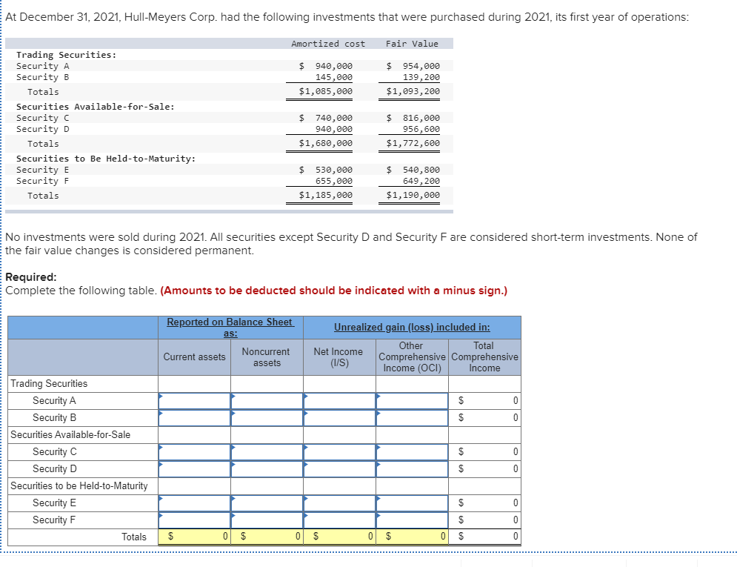This screenshot has height=567, width=737.
Task: Click the 'Noncurrent assets' column header
Action: coord(267,357)
